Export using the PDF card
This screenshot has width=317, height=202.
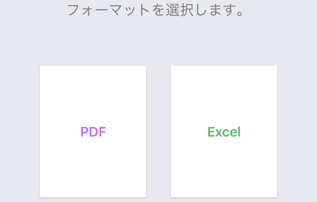[x=93, y=132]
